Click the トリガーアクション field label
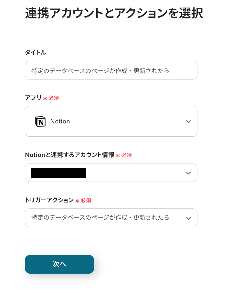243x294 pixels. (x=49, y=200)
